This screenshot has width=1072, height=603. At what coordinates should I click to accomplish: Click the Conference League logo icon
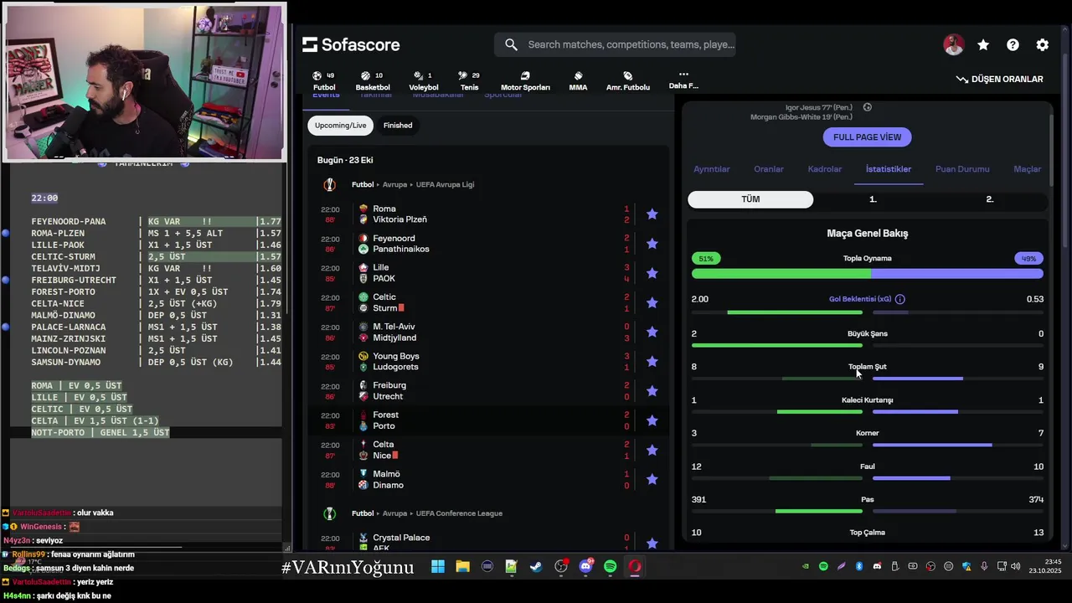click(329, 513)
